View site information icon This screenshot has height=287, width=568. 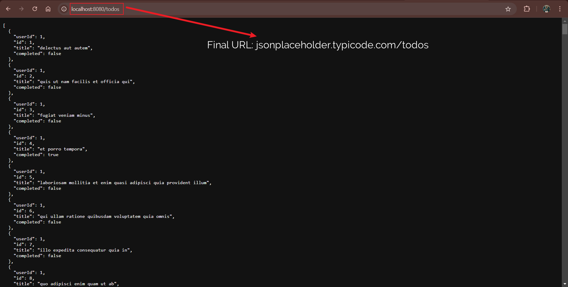tap(64, 9)
